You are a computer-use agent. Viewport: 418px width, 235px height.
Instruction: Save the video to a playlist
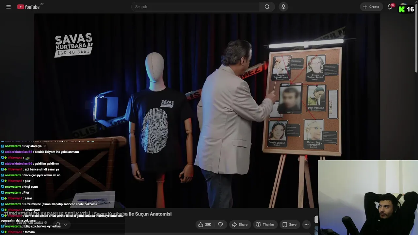pyautogui.click(x=289, y=225)
